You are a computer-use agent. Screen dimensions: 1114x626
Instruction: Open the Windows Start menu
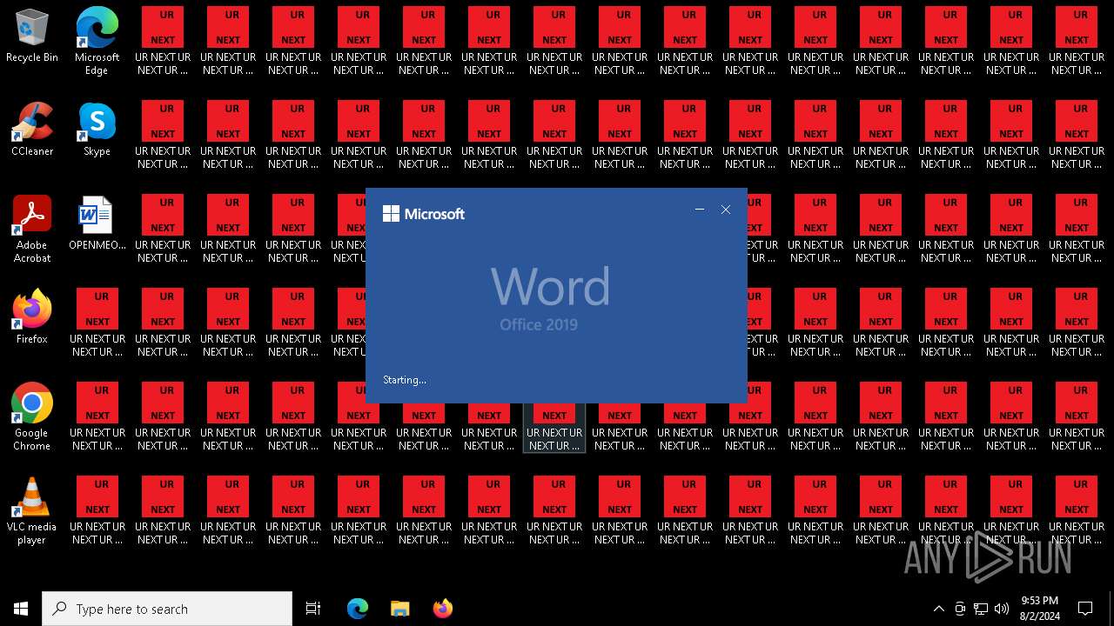[x=21, y=609]
